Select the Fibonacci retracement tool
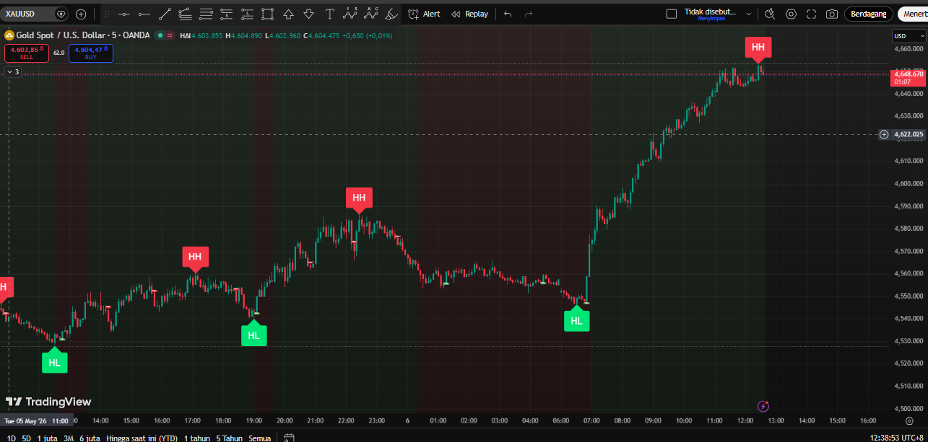This screenshot has height=442, width=928. [186, 14]
